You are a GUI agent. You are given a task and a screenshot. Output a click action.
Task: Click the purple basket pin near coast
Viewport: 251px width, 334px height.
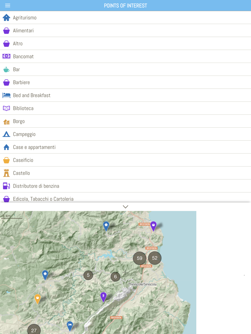pyautogui.click(x=153, y=226)
